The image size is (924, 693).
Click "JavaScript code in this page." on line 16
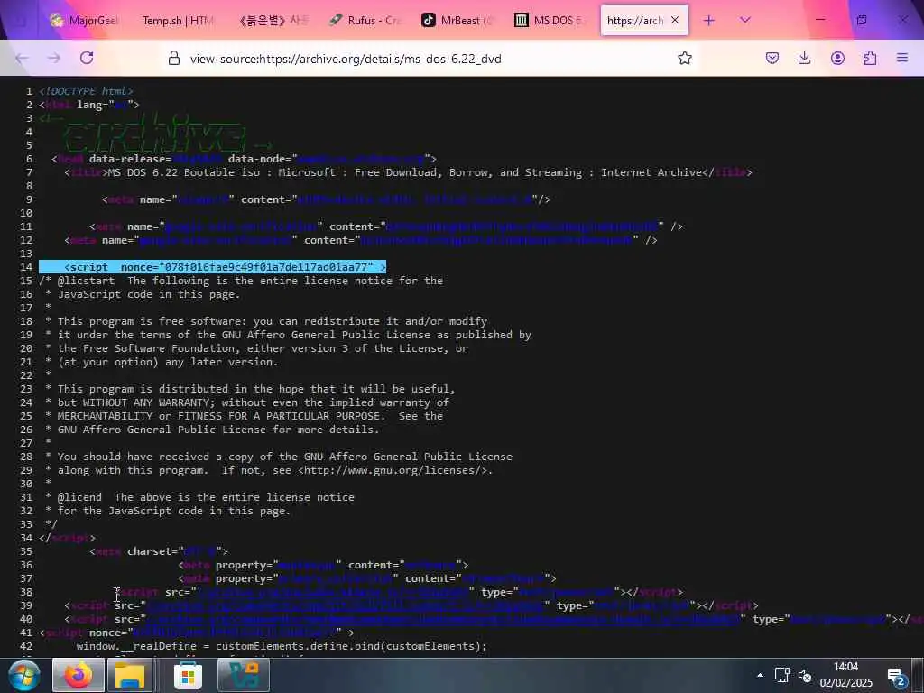click(x=149, y=295)
